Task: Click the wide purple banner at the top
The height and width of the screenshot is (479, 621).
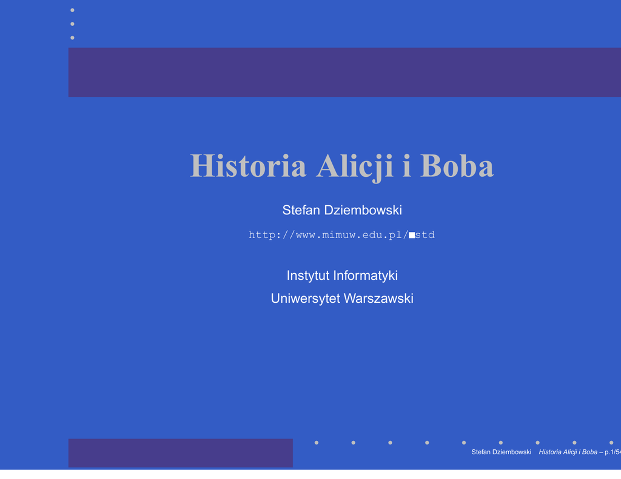Action: [344, 72]
